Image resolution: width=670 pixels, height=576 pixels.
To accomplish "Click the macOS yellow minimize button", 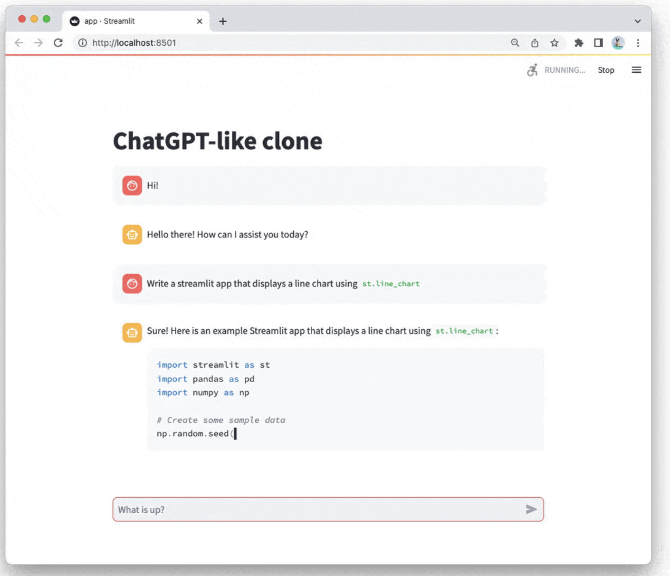I will (x=34, y=19).
